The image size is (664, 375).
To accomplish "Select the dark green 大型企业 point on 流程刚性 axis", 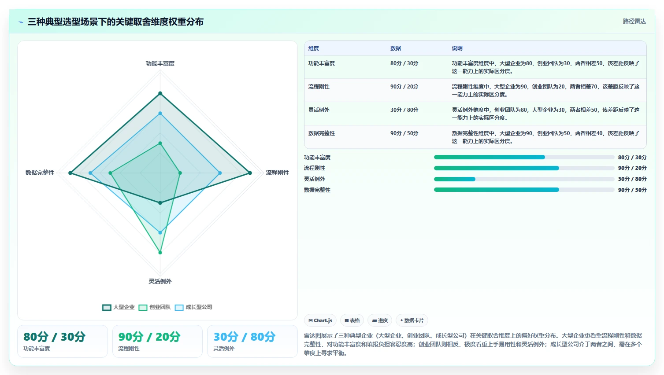I will tap(250, 173).
